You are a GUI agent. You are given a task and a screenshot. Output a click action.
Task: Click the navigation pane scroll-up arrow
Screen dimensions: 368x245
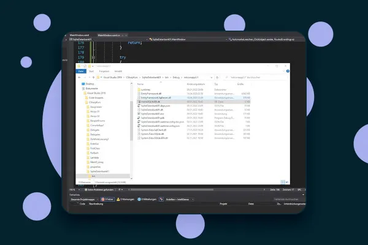[131, 83]
